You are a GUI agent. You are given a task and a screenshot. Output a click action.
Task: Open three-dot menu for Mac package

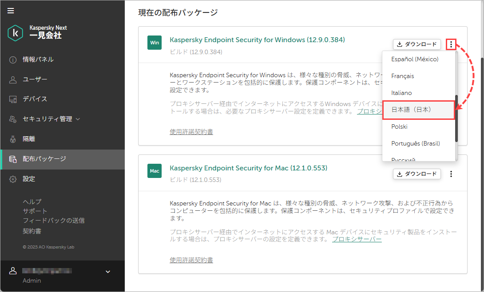(451, 174)
